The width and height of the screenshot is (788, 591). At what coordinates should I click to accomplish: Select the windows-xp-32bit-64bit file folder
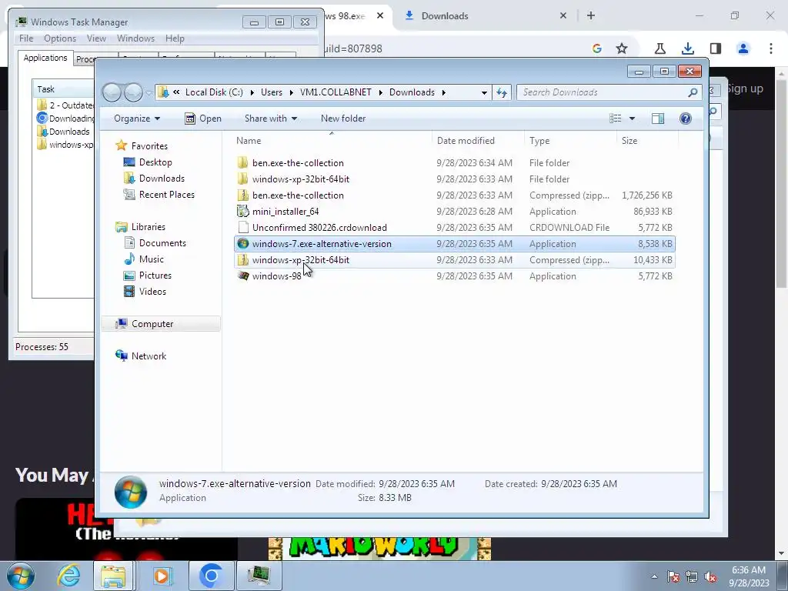tap(455, 179)
